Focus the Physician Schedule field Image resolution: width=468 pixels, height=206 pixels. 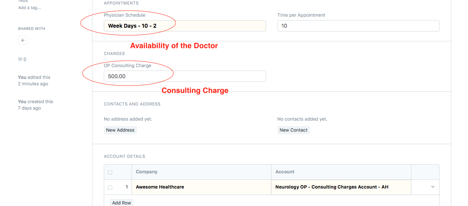pos(185,26)
